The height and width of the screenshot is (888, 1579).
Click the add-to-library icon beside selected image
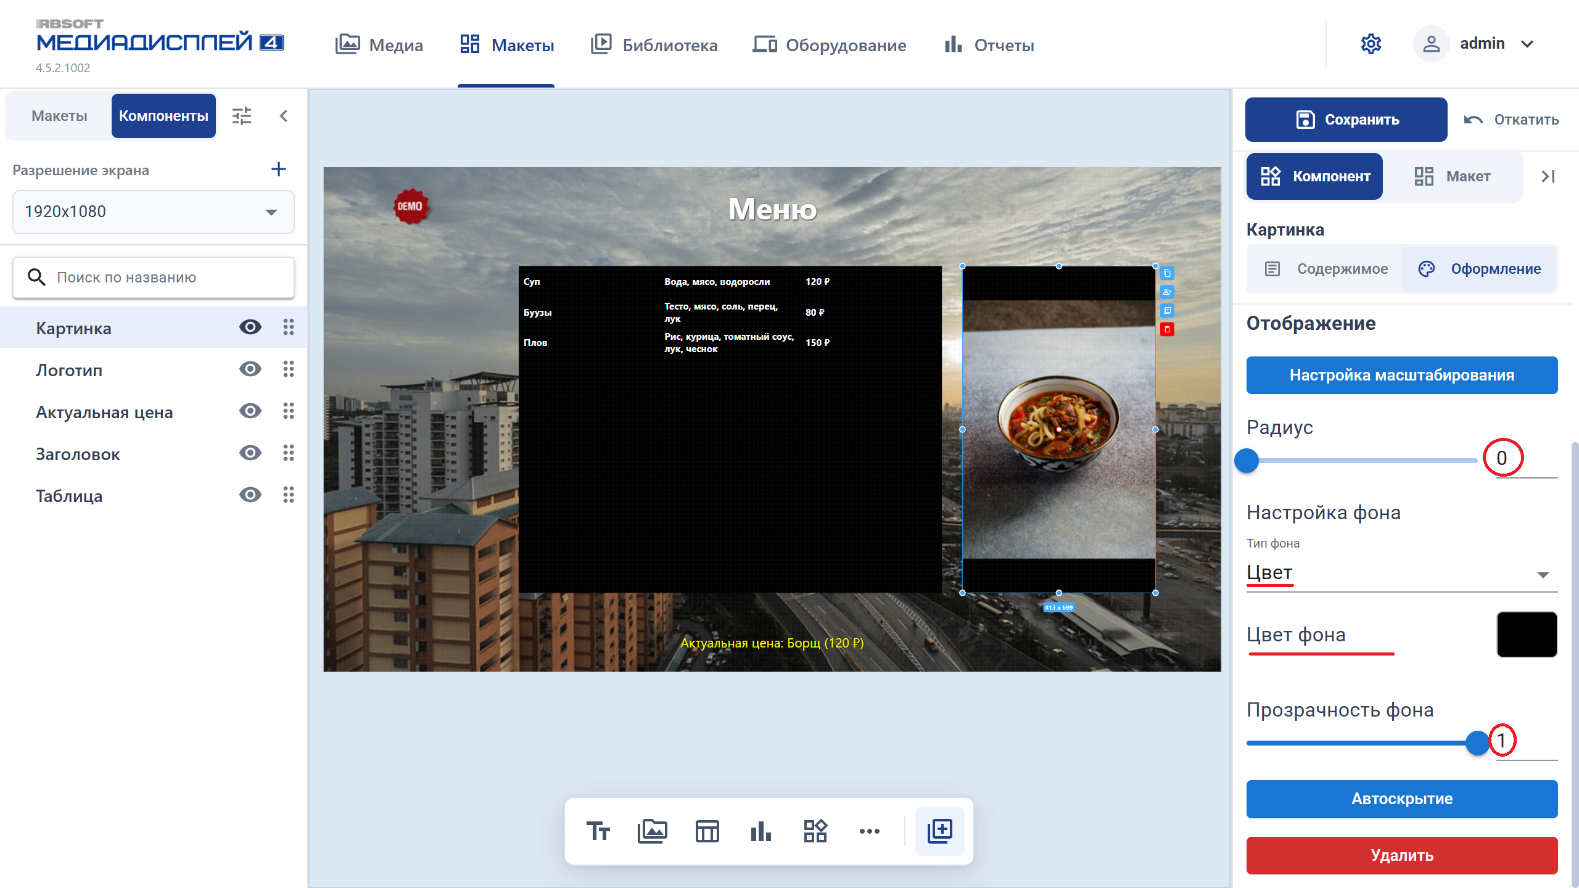1167,310
